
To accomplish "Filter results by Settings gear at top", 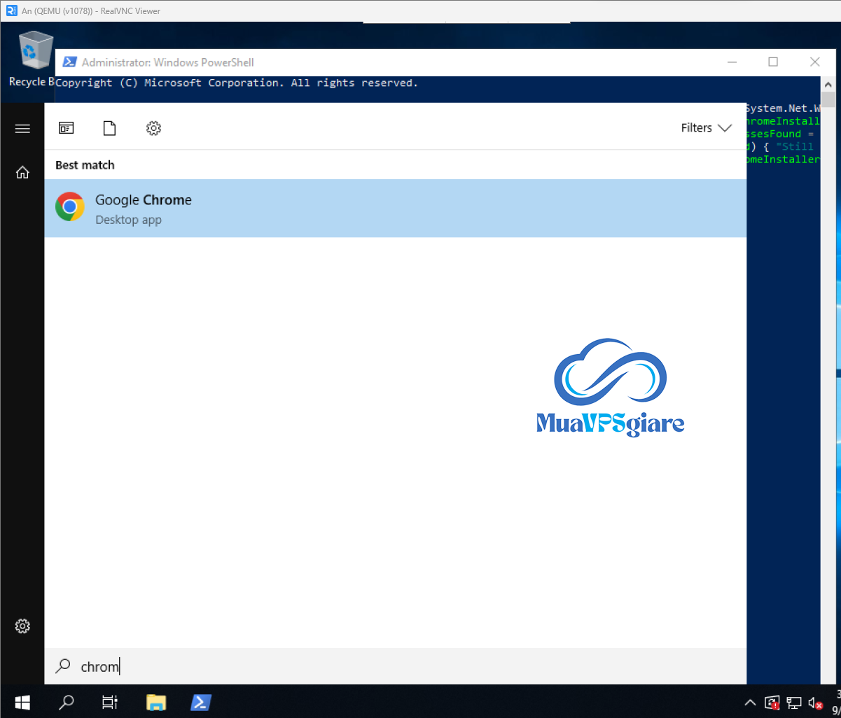I will (153, 128).
